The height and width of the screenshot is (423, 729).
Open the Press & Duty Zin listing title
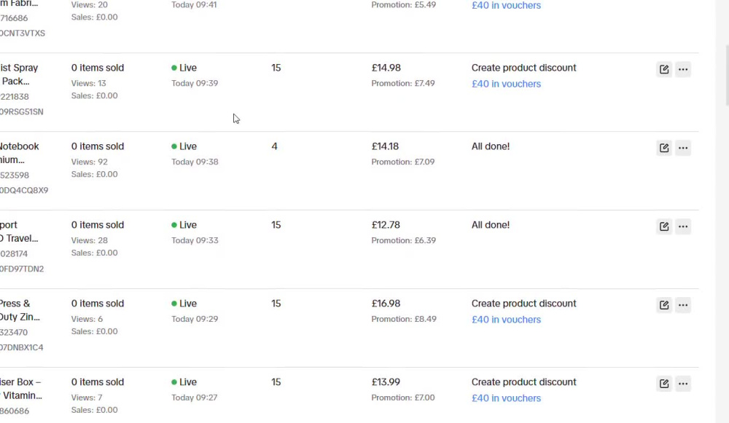coord(20,310)
